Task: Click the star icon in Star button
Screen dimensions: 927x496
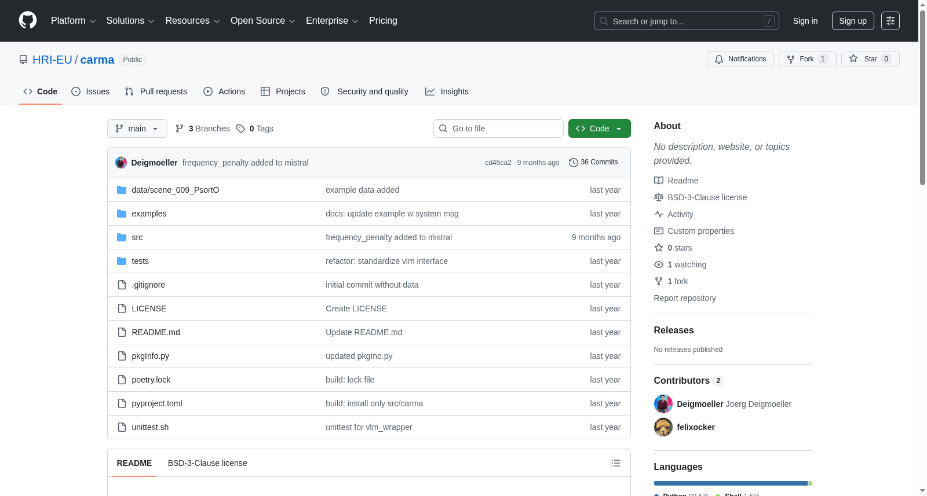Action: pos(853,58)
